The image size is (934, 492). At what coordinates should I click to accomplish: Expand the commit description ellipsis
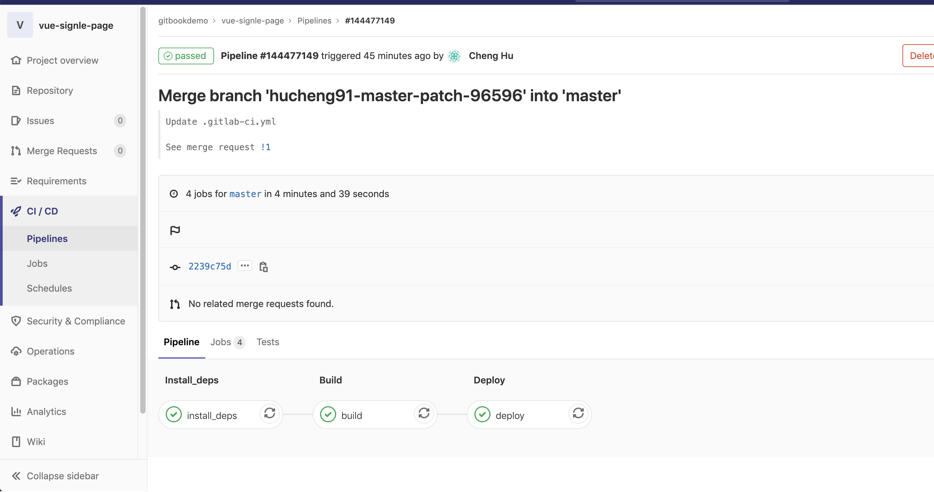pyautogui.click(x=245, y=265)
